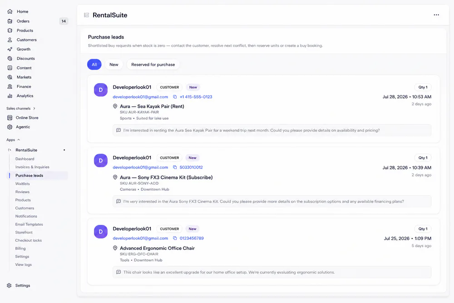Click the Orders box icon
Image resolution: width=454 pixels, height=303 pixels.
10,21
